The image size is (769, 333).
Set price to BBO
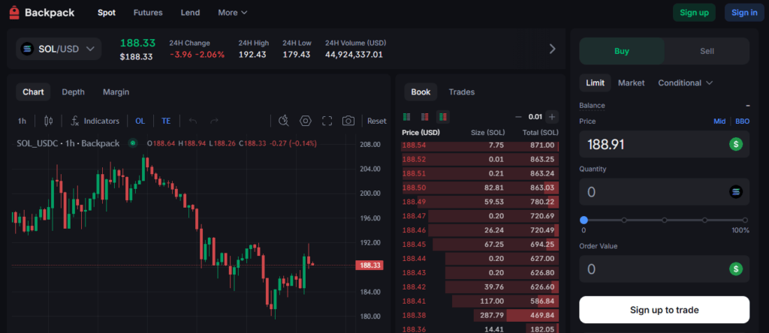coord(742,121)
